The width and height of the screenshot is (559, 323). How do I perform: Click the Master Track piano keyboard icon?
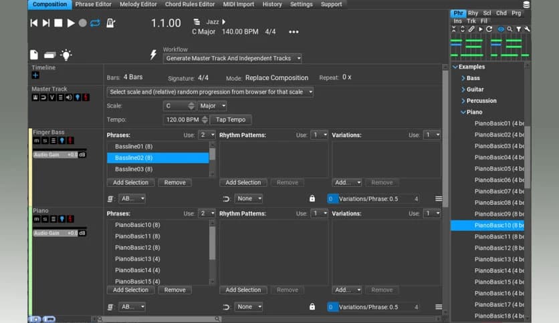coord(35,97)
